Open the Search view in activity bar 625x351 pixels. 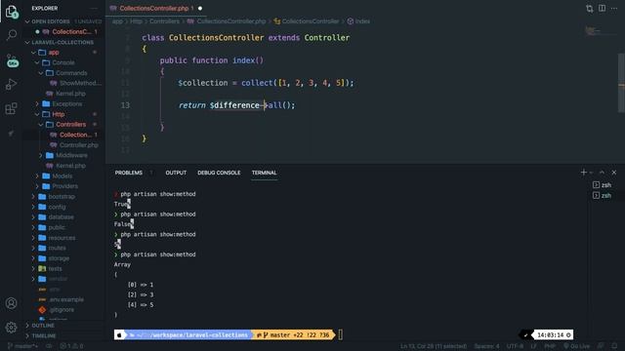click(12, 35)
